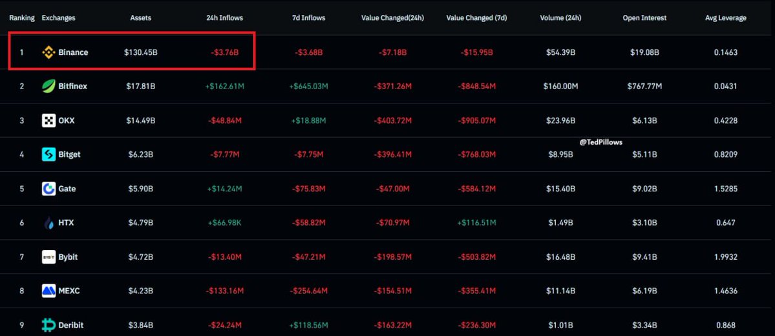
Task: Open the Bitfinex exchange name
Action: 72,86
